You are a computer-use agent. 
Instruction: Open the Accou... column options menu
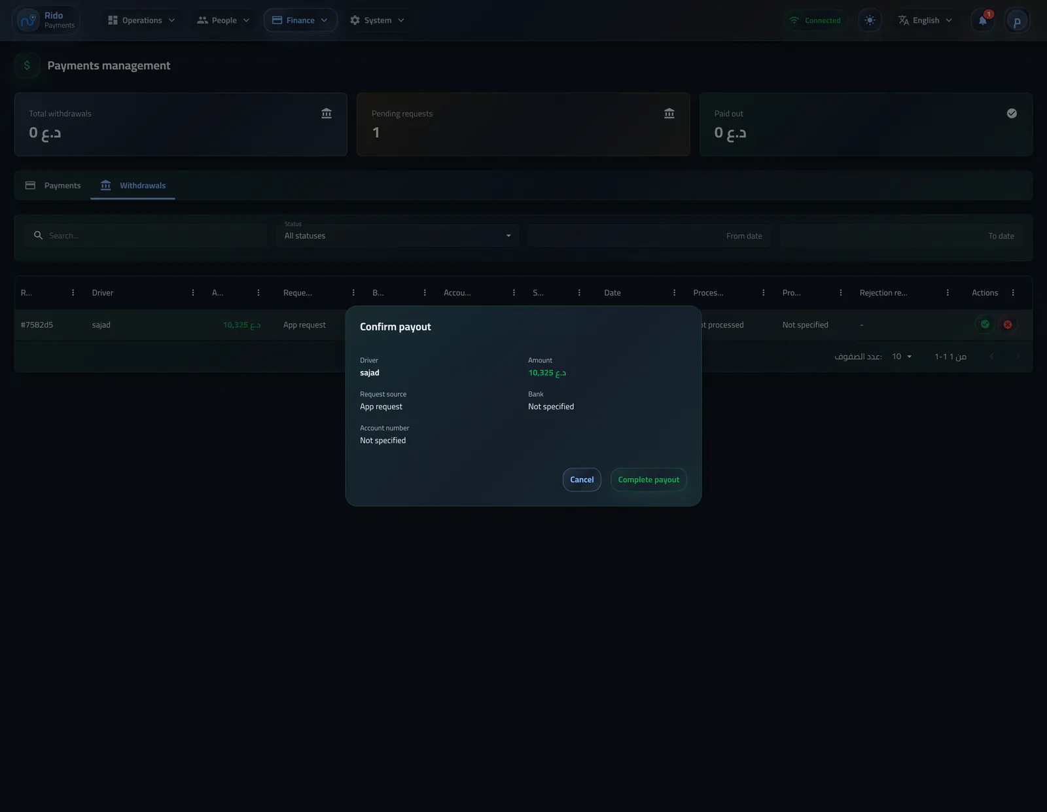coord(514,292)
